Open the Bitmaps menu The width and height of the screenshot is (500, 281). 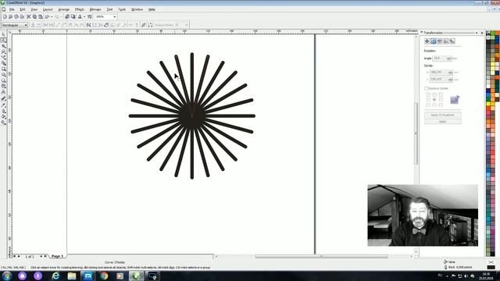[x=95, y=9]
